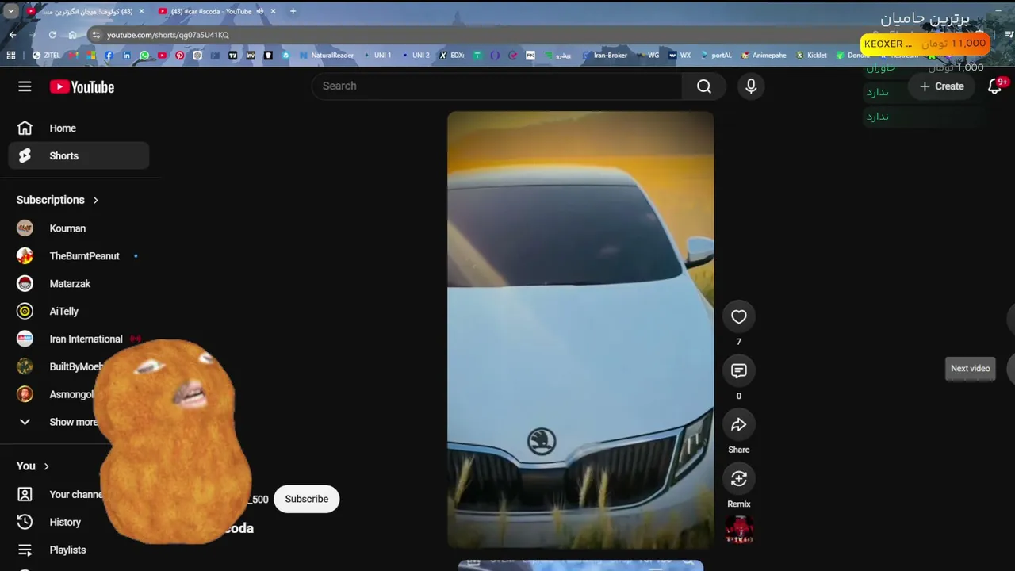Click the Skoda car Short video
Image resolution: width=1015 pixels, height=571 pixels.
(x=580, y=329)
